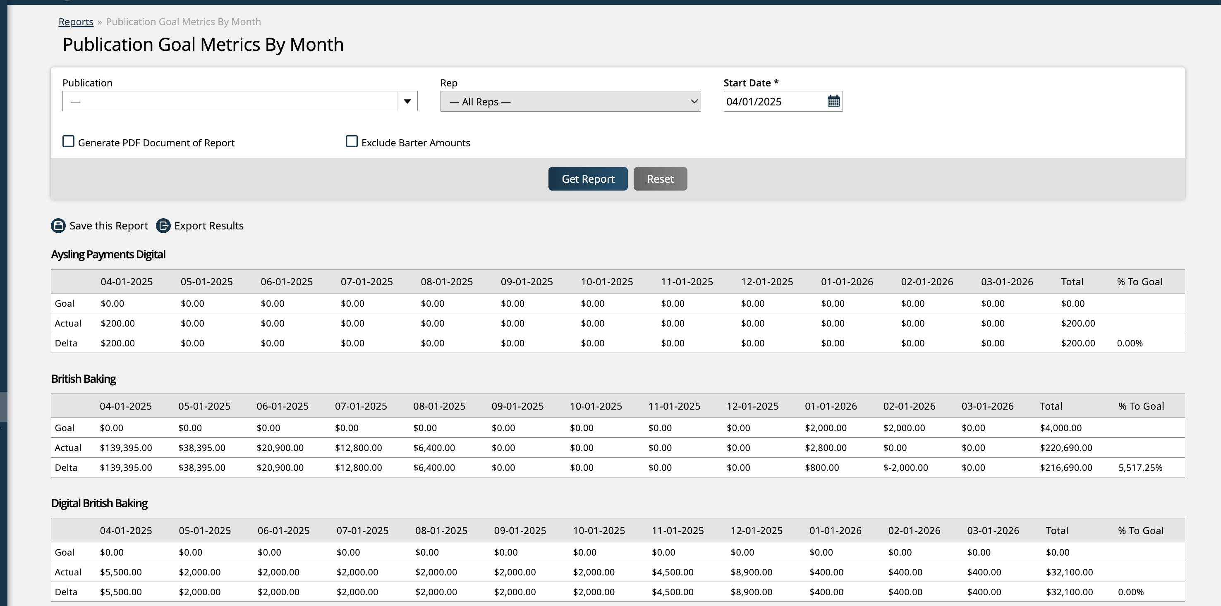Click the Reset button
Screen dimensions: 1221x606
pos(660,179)
